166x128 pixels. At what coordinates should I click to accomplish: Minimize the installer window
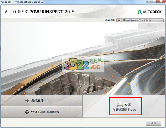click(x=149, y=1)
